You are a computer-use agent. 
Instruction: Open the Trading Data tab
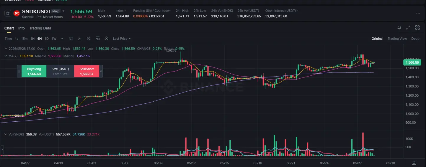pyautogui.click(x=40, y=28)
